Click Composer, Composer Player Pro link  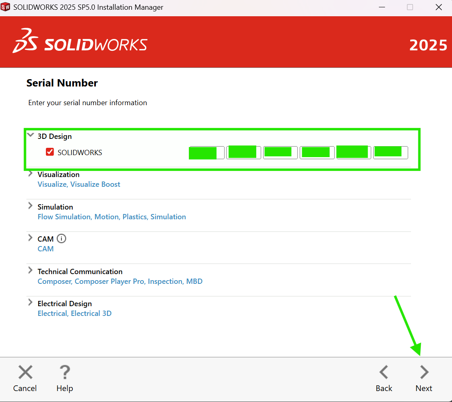tap(120, 281)
